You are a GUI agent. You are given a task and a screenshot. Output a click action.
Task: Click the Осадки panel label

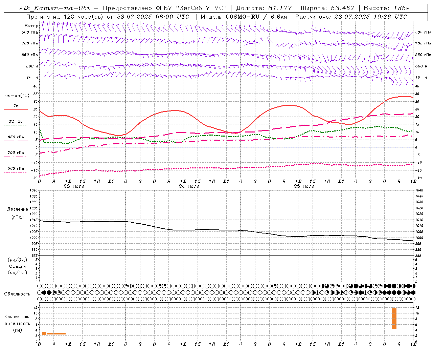tap(18, 266)
